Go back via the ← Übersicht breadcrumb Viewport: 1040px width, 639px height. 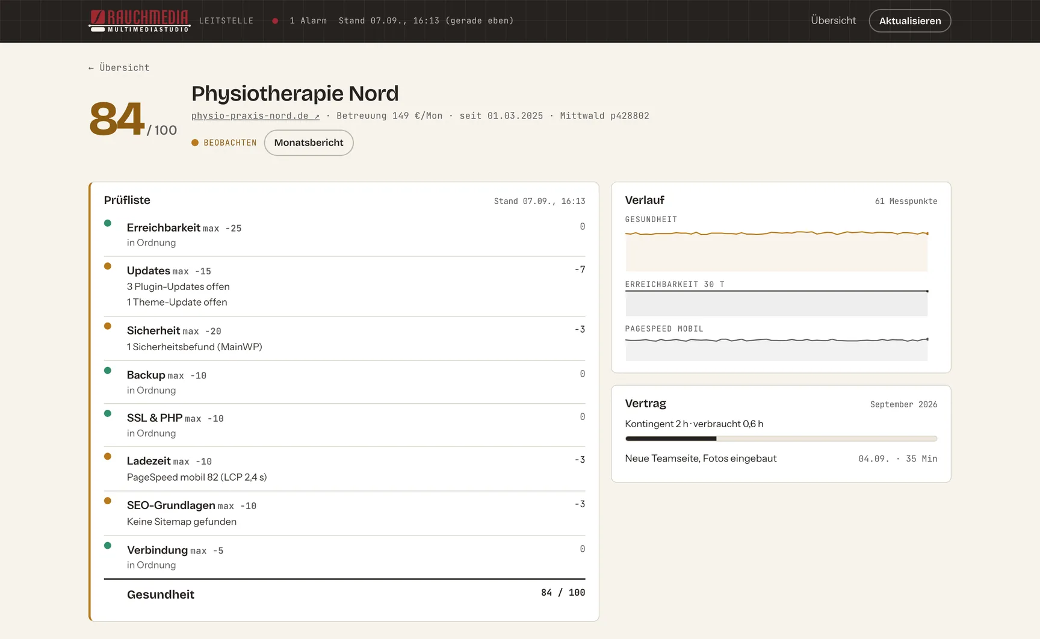click(x=119, y=67)
